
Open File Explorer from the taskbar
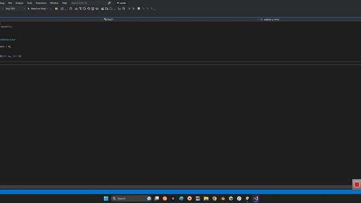click(x=206, y=198)
